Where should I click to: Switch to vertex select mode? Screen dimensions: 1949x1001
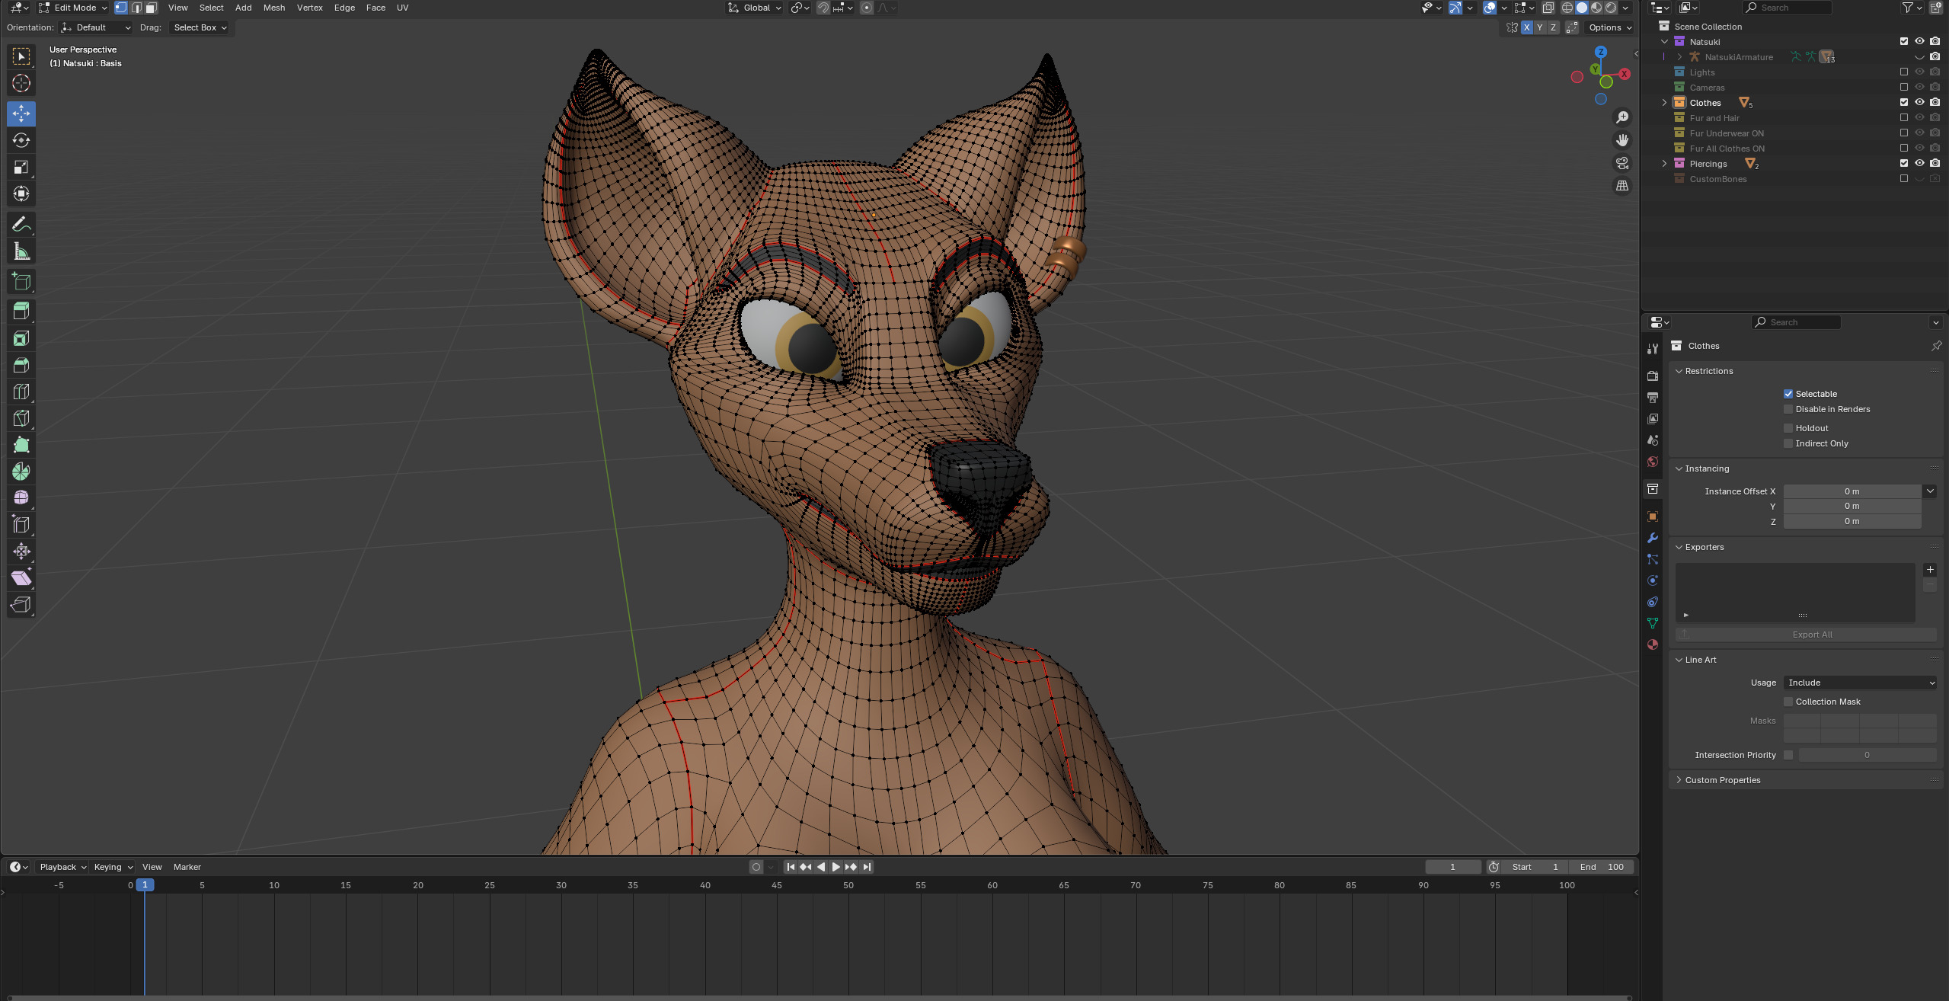121,8
